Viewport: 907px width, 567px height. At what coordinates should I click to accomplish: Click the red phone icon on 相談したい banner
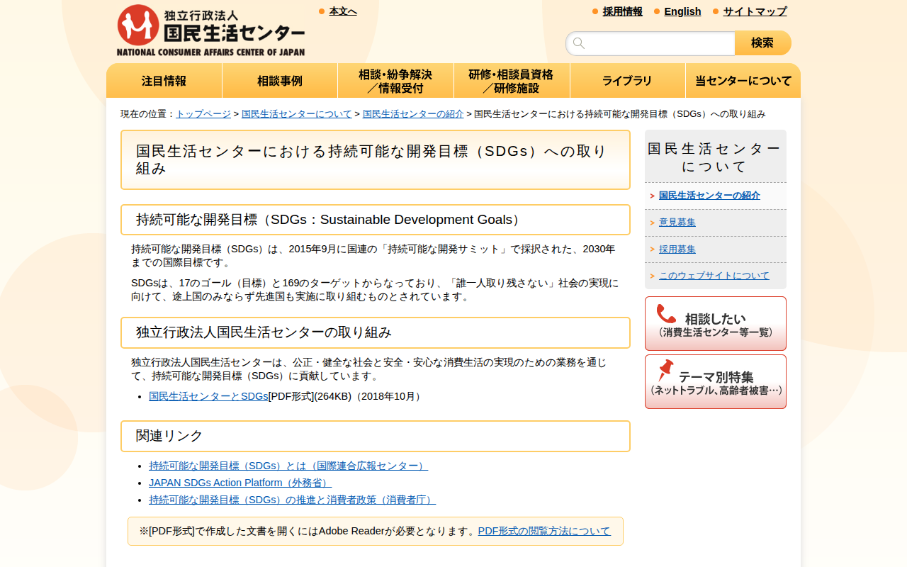point(666,314)
